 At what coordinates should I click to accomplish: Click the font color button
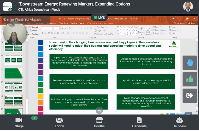tap(68, 33)
